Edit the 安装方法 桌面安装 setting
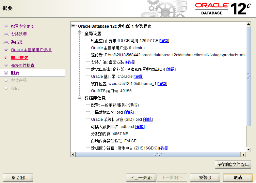The width and height of the screenshot is (256, 183). point(130,62)
